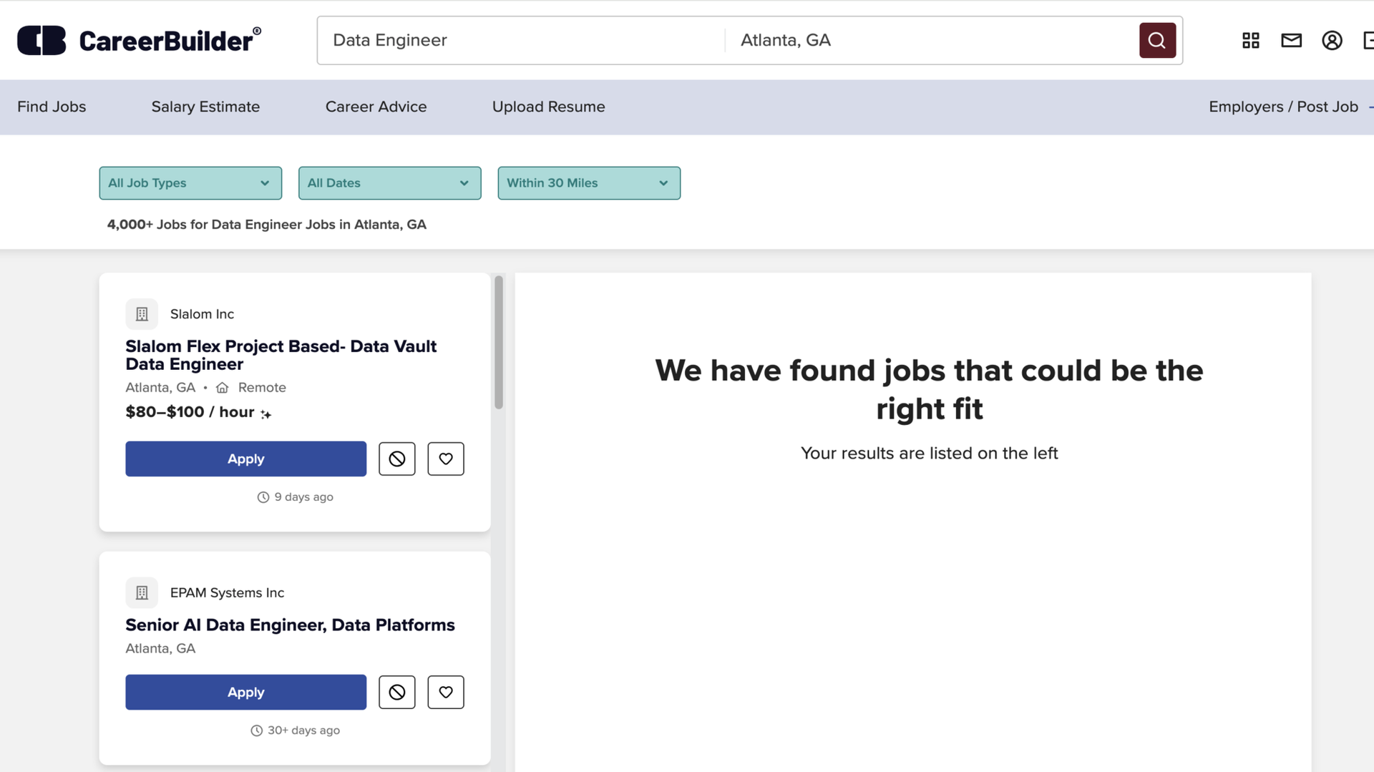1374x772 pixels.
Task: Open Slalom Flex Project Based job title
Action: (x=281, y=355)
